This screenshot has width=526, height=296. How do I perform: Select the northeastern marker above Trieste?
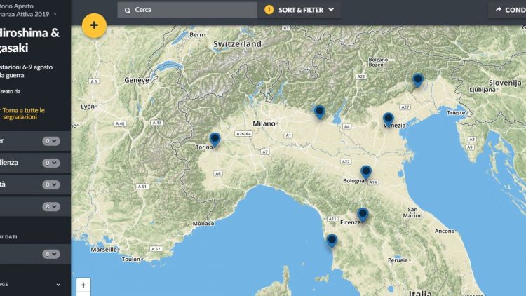coord(418,80)
